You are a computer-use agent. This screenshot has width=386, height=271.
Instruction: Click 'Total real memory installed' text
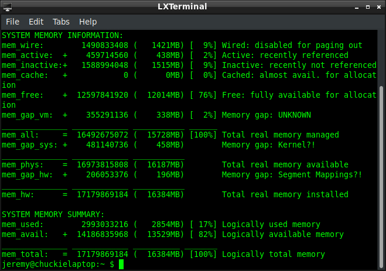[x=285, y=195]
